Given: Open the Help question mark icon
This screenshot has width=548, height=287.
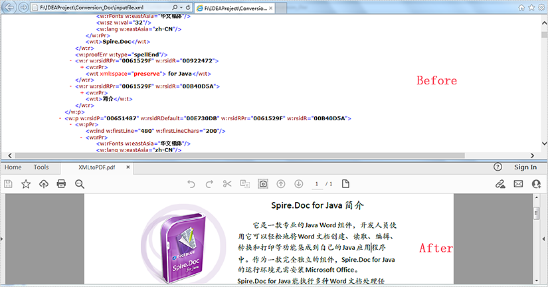Looking at the screenshot, I should (x=498, y=167).
